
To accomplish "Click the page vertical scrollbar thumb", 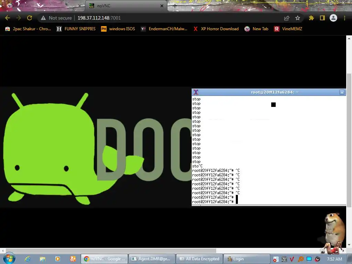I will (x=349, y=140).
